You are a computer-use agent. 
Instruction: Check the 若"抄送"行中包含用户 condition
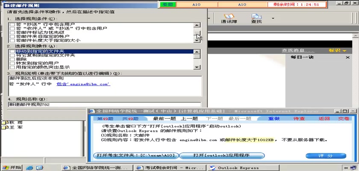coord(12,24)
